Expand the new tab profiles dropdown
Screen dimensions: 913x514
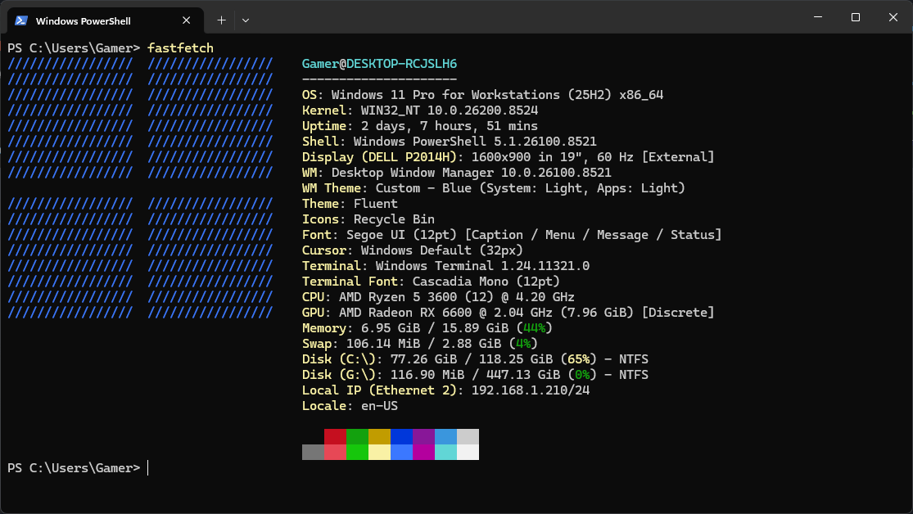[246, 20]
